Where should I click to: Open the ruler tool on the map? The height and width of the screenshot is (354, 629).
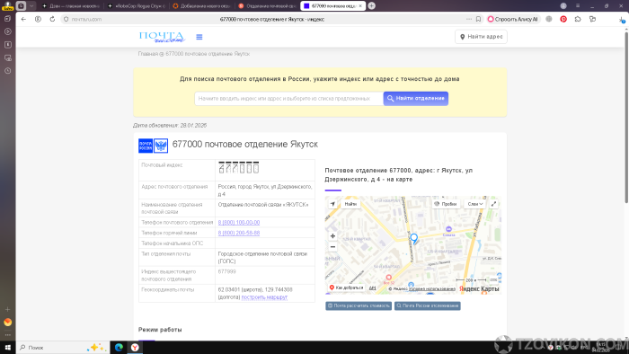coord(494,279)
